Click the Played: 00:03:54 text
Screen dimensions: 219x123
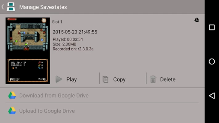(x=68, y=39)
